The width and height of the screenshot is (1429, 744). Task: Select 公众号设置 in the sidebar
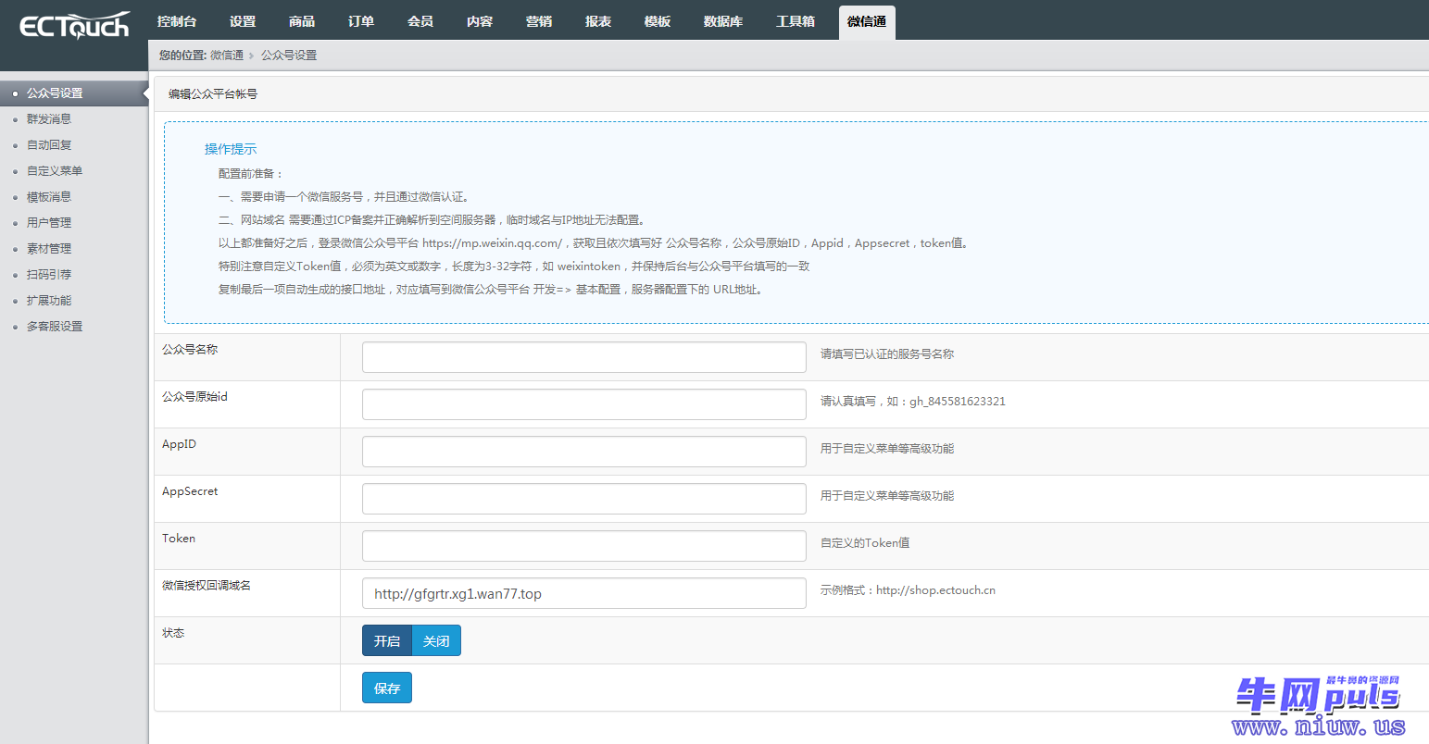point(74,93)
